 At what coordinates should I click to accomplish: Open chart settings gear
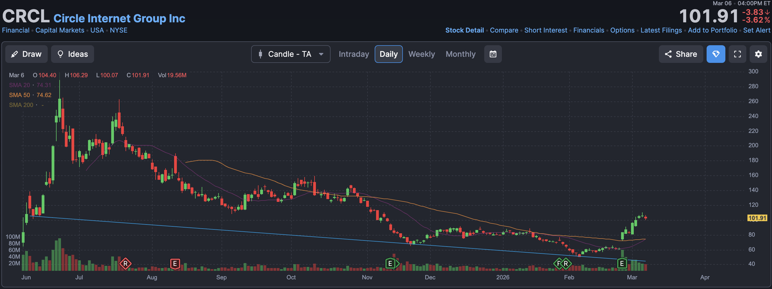pos(758,54)
